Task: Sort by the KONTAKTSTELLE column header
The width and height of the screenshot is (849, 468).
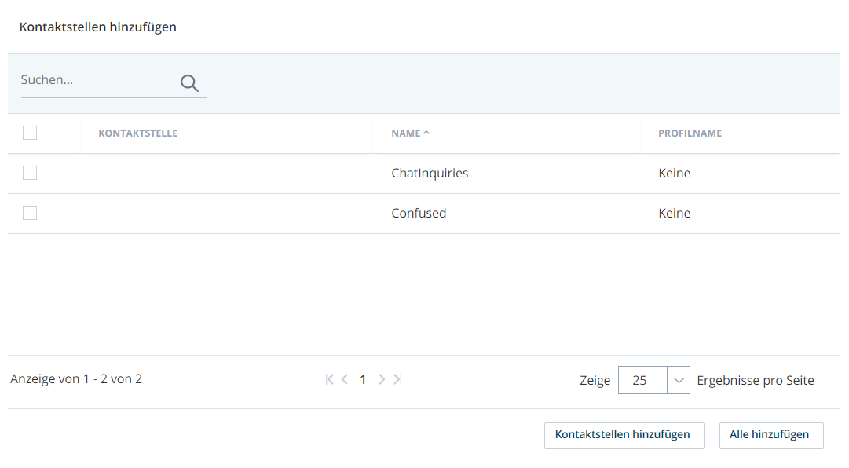Action: (138, 133)
